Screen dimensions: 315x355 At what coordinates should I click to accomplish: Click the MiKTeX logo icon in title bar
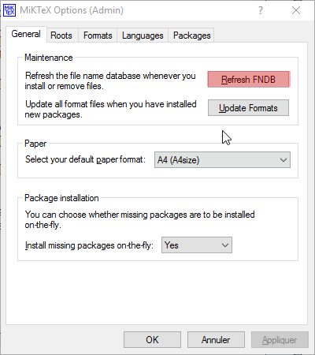(9, 10)
